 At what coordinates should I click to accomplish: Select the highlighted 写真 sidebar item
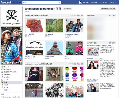point(11,82)
